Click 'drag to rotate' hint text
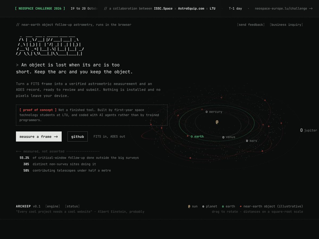The image size is (319, 239). [x=225, y=212]
